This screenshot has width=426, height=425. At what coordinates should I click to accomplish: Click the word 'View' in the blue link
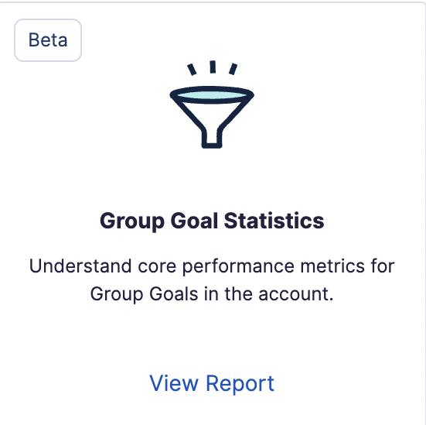174,383
